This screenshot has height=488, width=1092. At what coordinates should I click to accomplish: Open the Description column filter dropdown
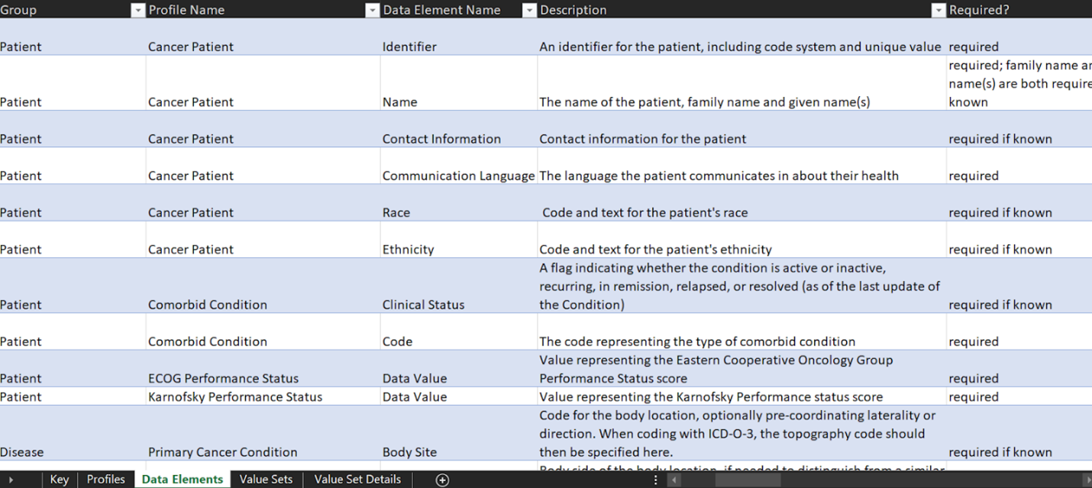939,10
